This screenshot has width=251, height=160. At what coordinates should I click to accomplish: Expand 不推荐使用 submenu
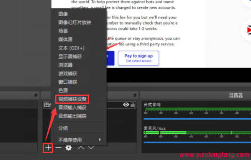pos(79,140)
